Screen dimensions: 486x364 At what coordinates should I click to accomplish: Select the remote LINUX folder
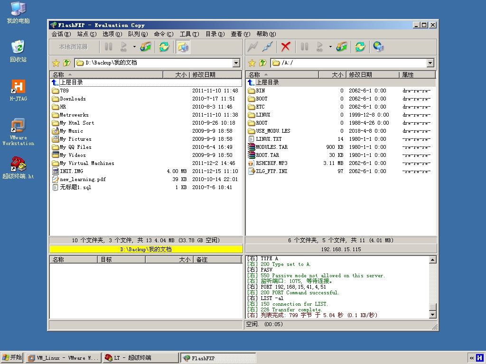tap(341, 115)
